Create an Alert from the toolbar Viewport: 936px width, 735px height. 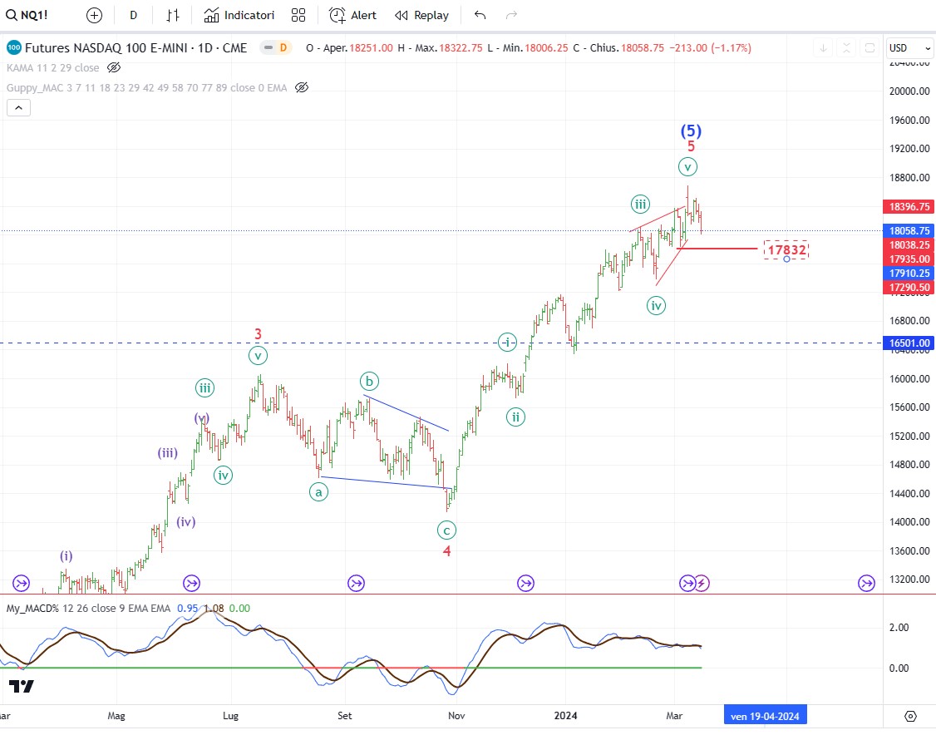coord(352,15)
